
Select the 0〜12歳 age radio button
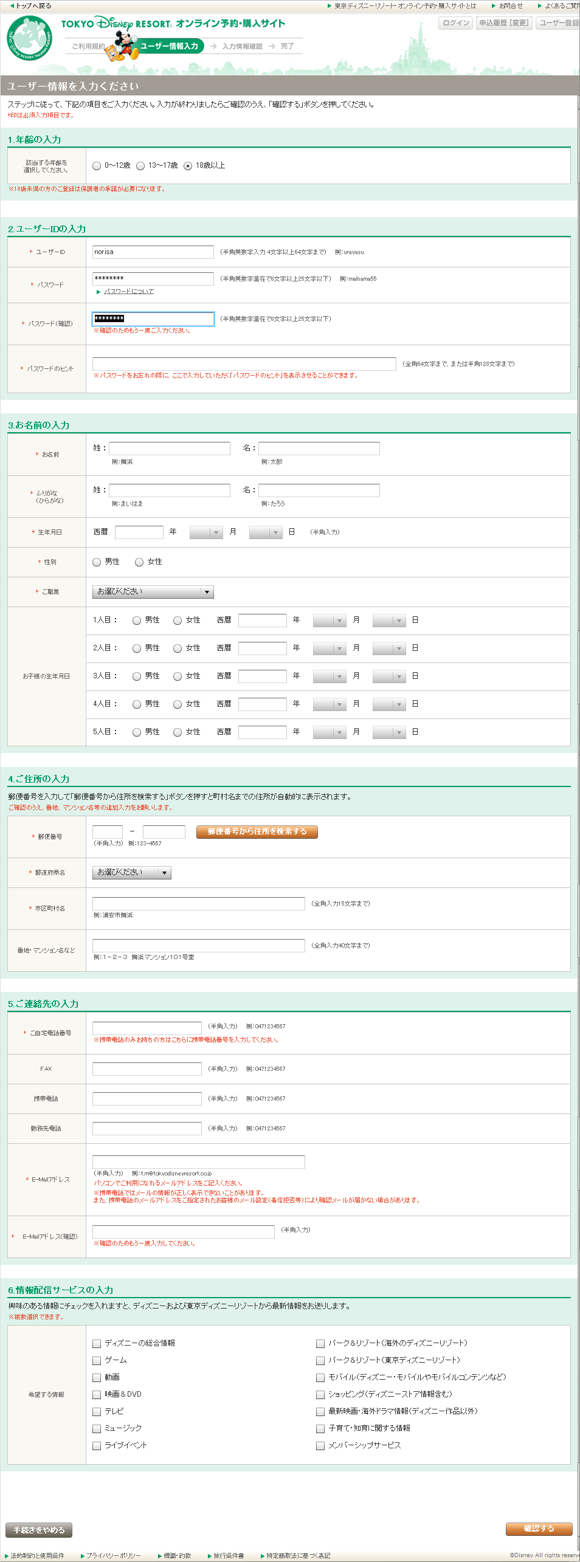pyautogui.click(x=97, y=166)
